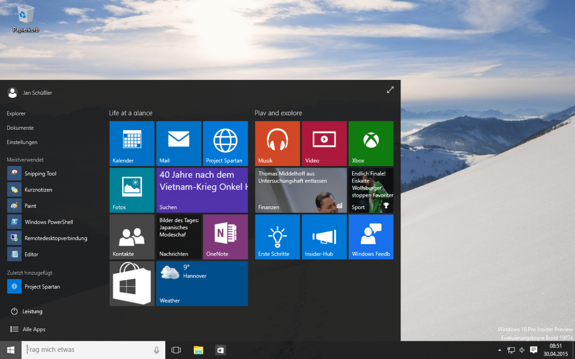The height and width of the screenshot is (359, 575).
Task: Select the Papierkorb desktop icon
Action: 25,19
